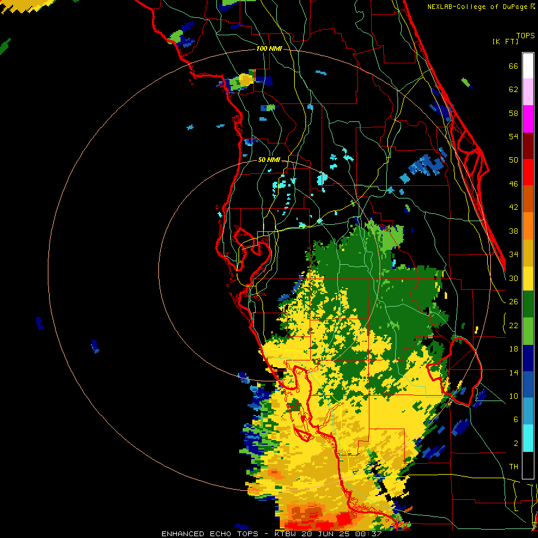Click the 30 value on the legend

[x=513, y=278]
